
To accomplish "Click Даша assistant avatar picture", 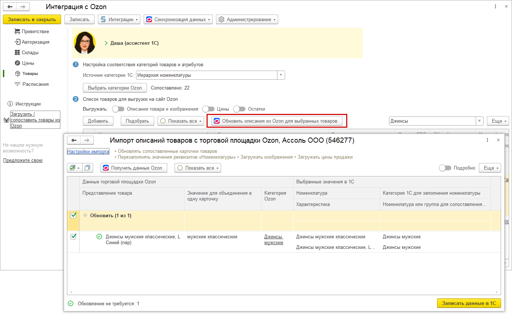I will pos(85,43).
